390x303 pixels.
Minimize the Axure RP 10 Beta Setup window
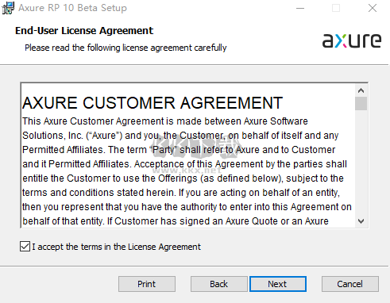coord(300,8)
